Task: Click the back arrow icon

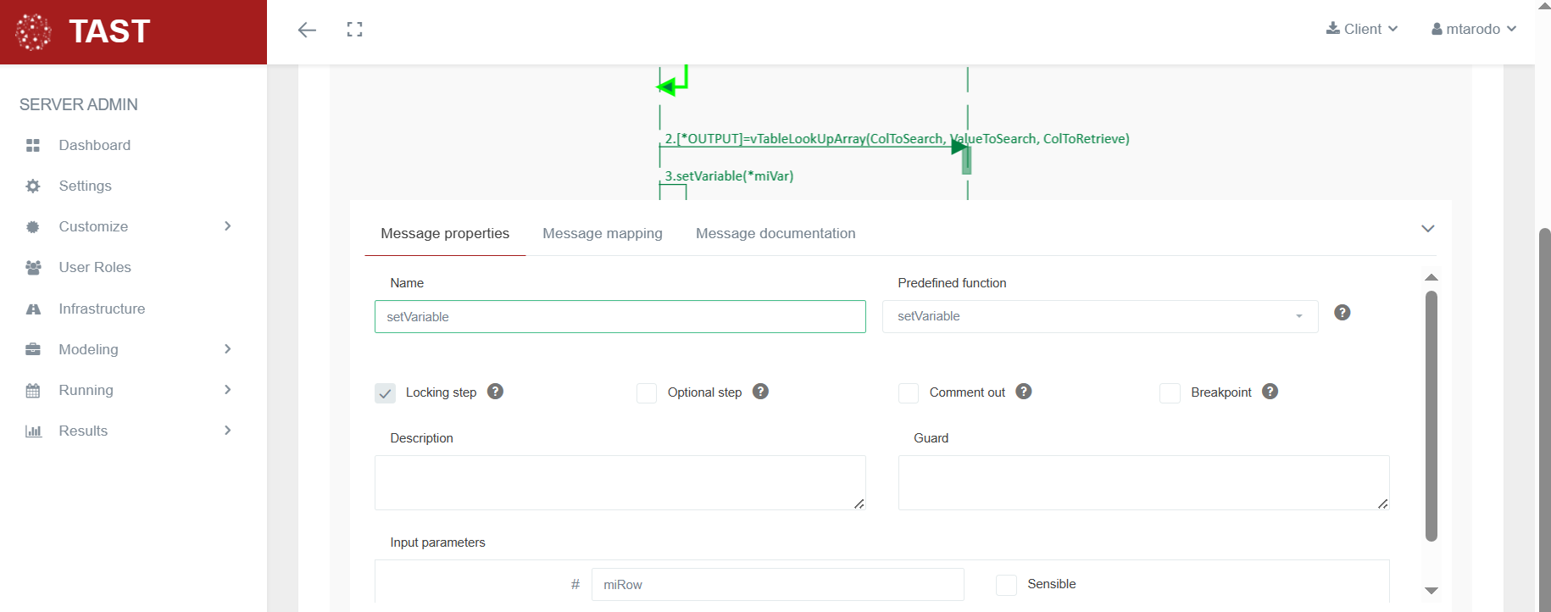Action: (x=307, y=30)
